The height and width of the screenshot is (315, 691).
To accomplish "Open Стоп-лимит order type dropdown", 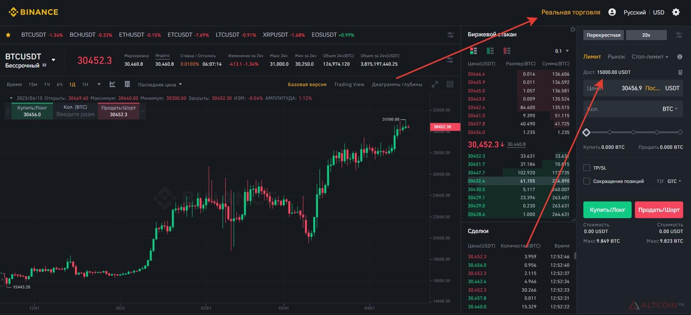I will pos(650,57).
